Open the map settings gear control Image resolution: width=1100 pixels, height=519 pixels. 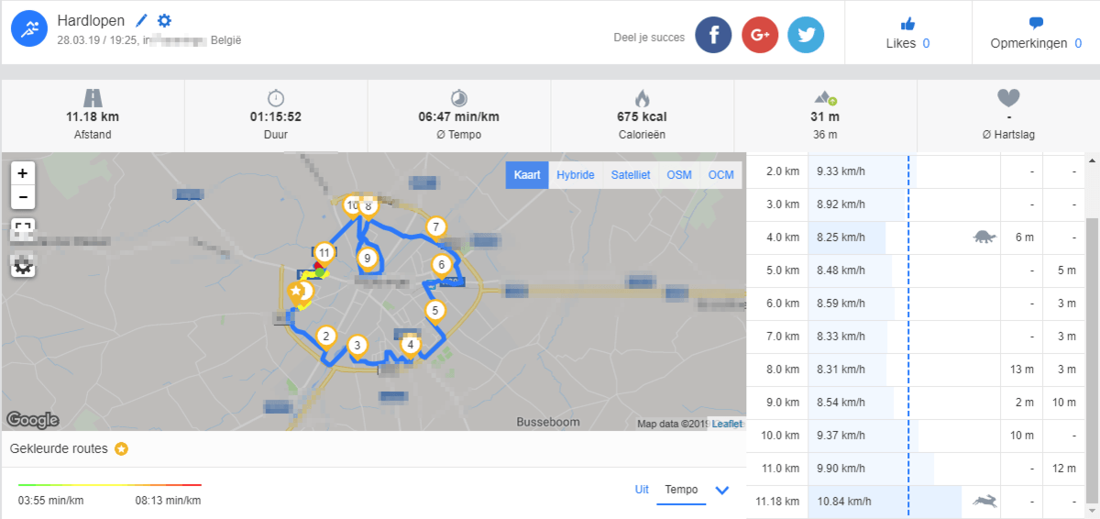tap(23, 266)
